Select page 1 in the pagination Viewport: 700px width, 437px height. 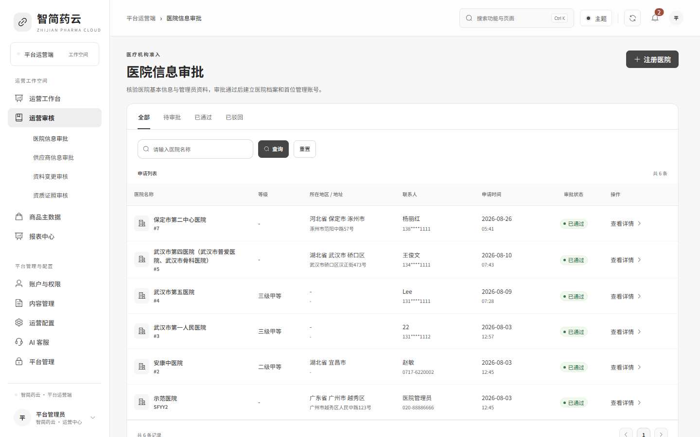coord(644,434)
